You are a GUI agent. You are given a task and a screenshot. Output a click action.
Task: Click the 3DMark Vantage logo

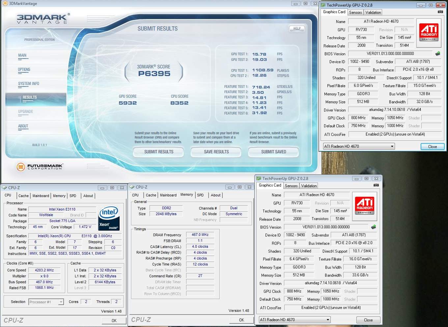[x=43, y=19]
